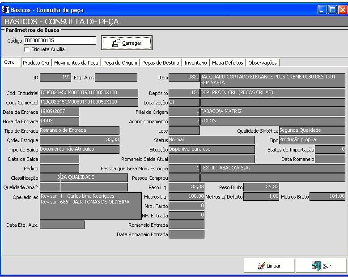Screen dimensions: 348x277
Task: Switch to the Produto Cru tab
Action: tap(36, 63)
